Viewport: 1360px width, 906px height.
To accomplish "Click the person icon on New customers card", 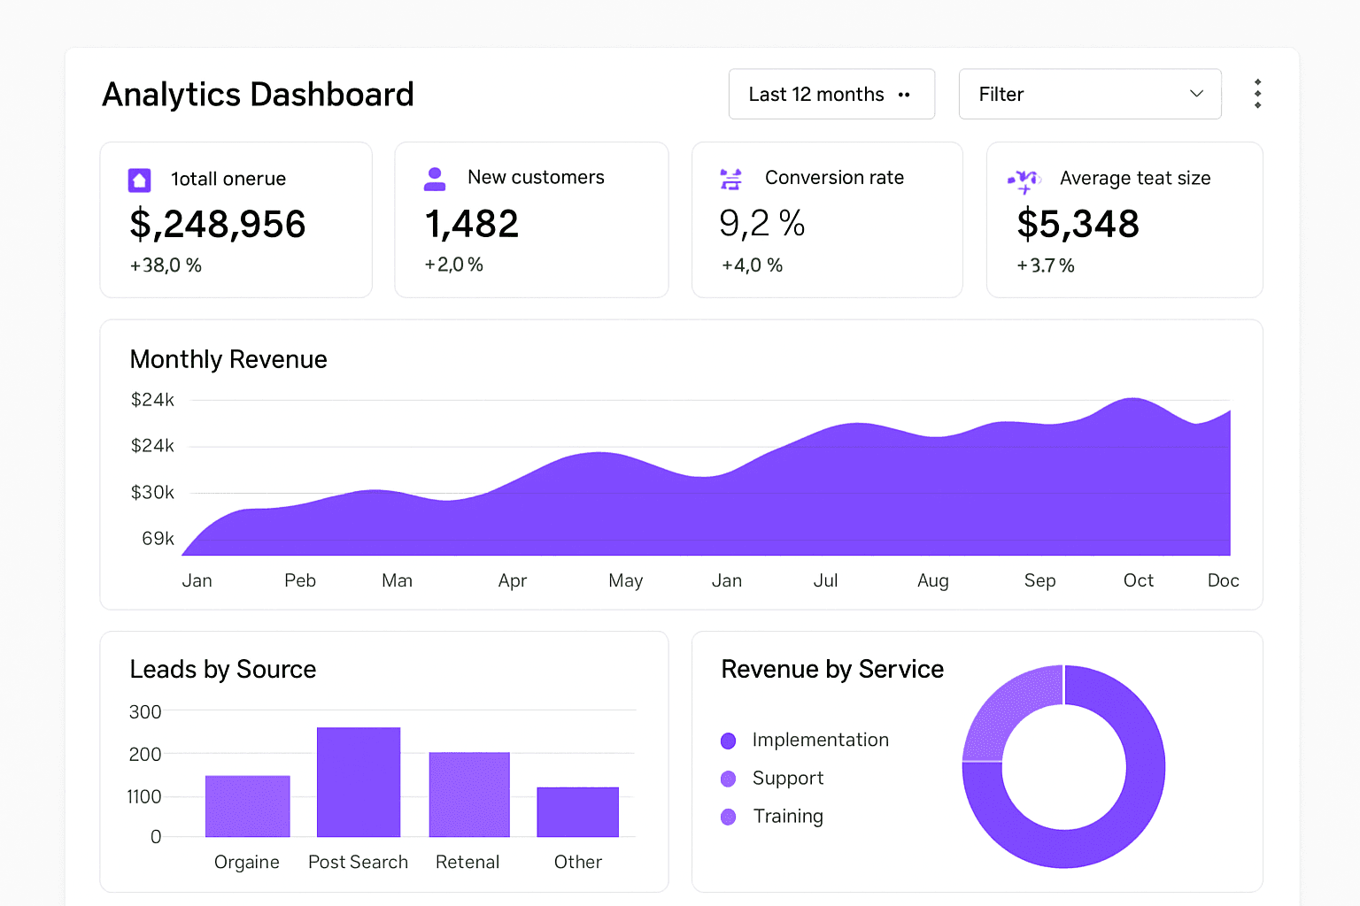I will click(435, 178).
